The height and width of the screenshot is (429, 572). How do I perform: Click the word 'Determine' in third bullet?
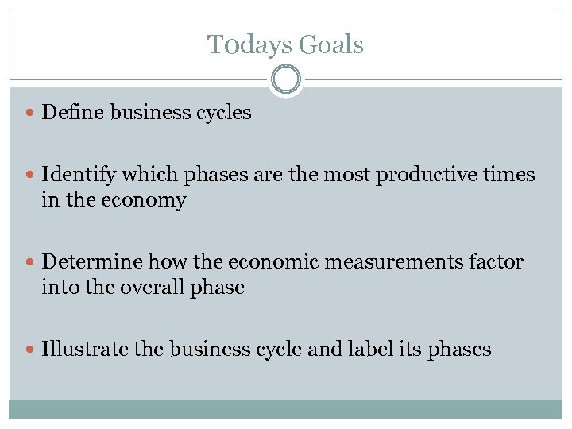(x=89, y=262)
